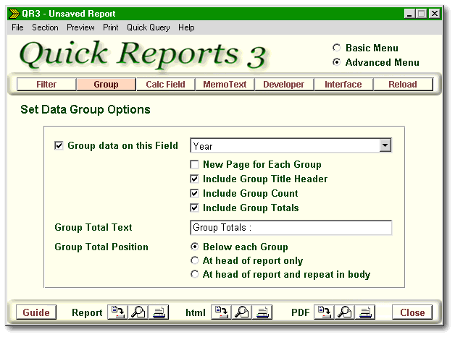Minimize the QR3 window
Viewport: 455px width, 337px height.
tap(409, 14)
